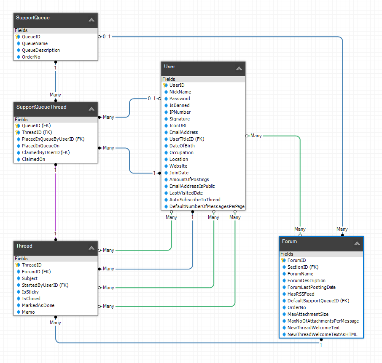Select the Occupation field
This screenshot has height=363, width=382.
[x=203, y=152]
